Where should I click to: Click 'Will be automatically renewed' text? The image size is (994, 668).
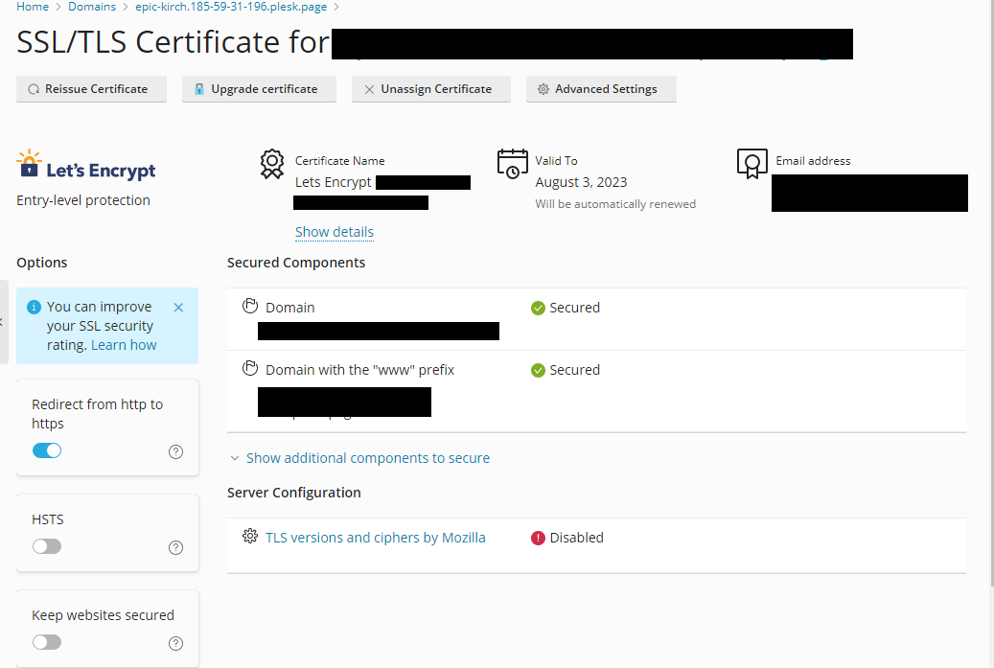tap(615, 204)
